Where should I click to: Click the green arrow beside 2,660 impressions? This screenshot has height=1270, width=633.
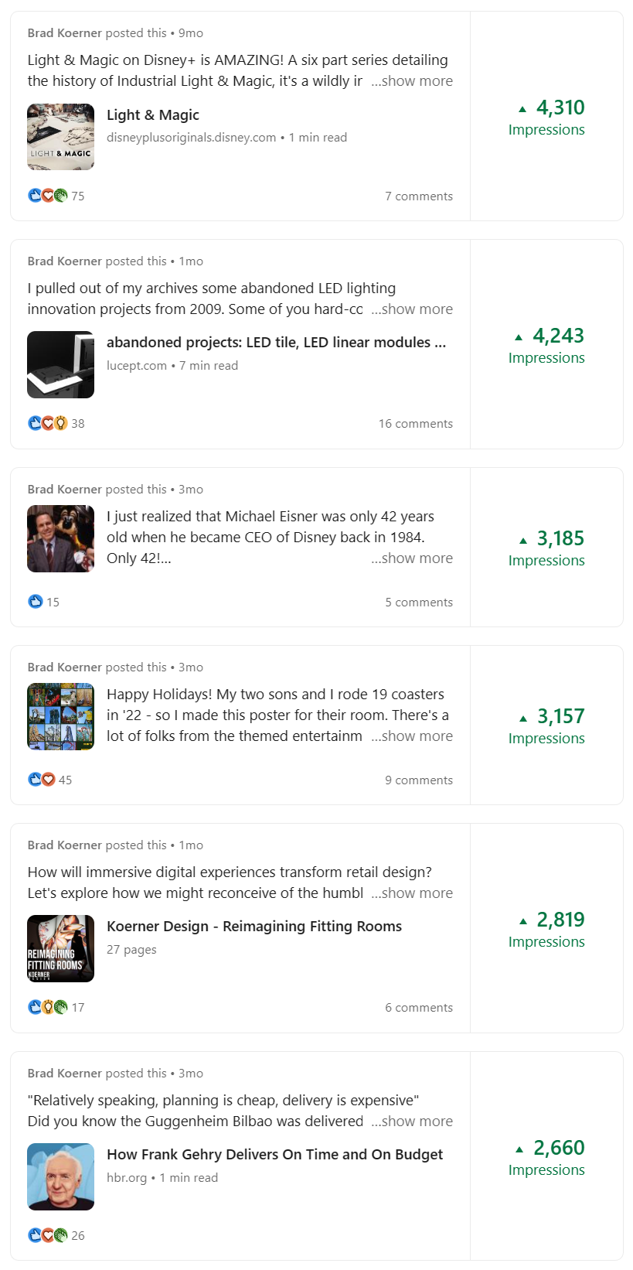[519, 1149]
